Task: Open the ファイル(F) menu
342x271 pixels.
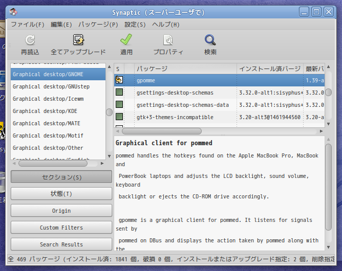Action: point(28,25)
